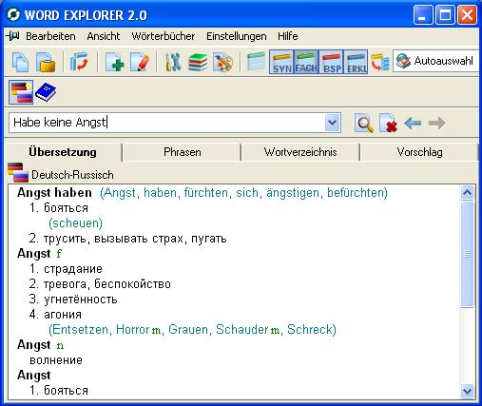Open the Bearbeiten menu
This screenshot has width=482, height=406.
tap(50, 36)
